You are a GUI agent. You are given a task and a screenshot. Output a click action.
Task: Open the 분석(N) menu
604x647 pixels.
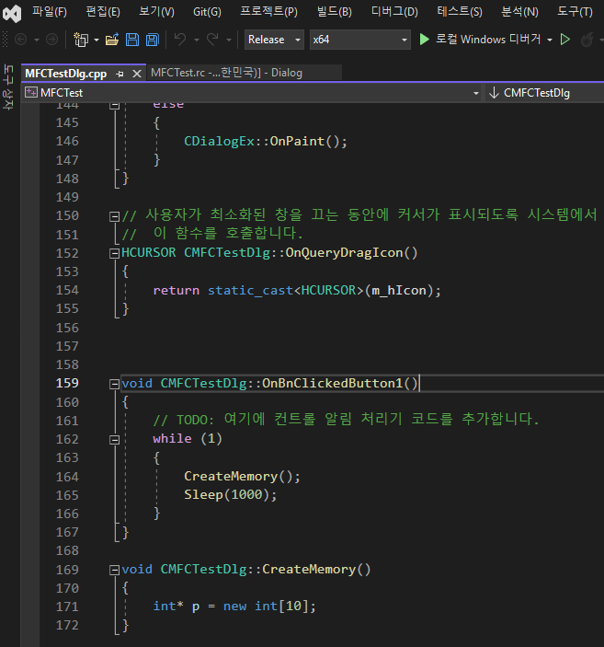(520, 12)
